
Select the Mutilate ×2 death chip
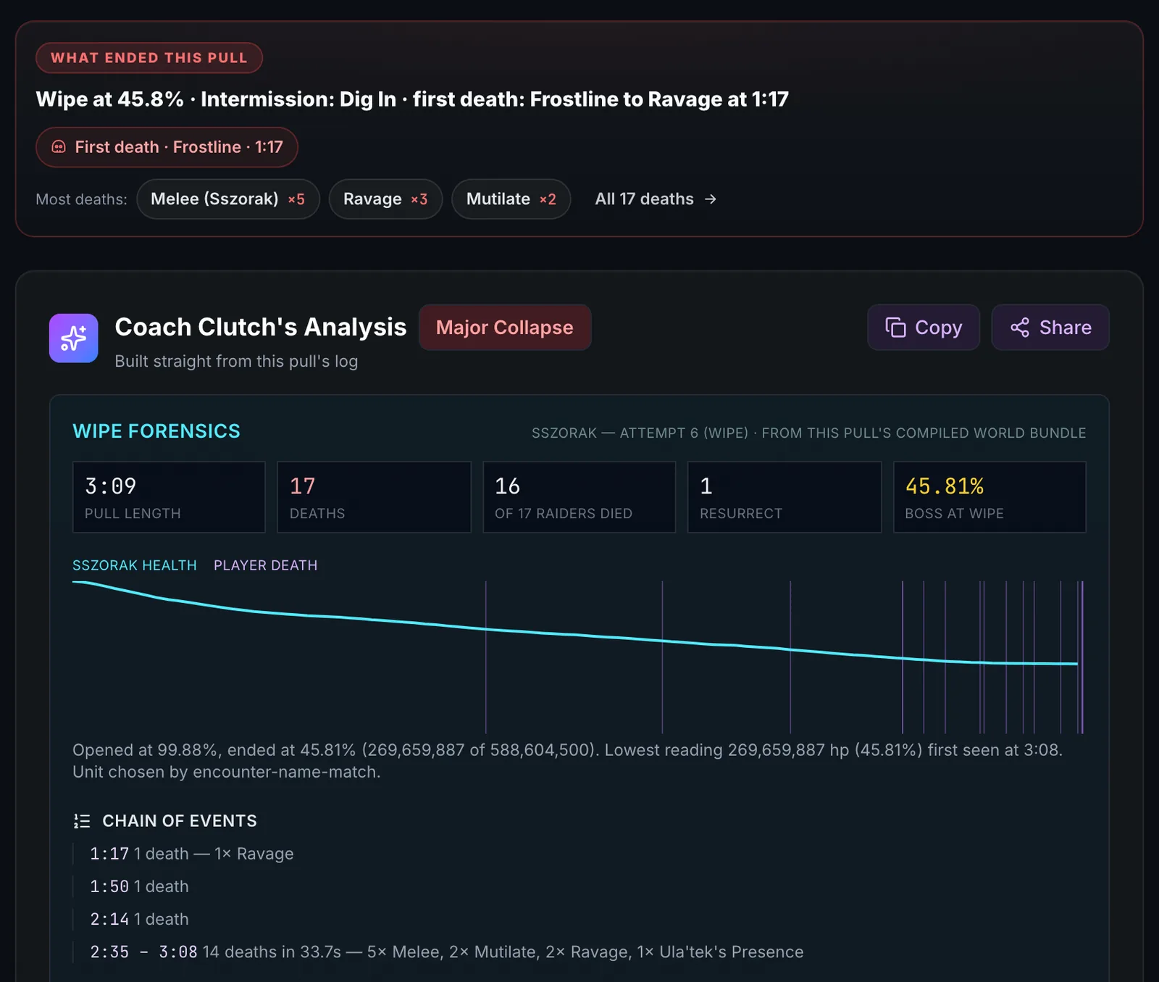[x=511, y=199]
